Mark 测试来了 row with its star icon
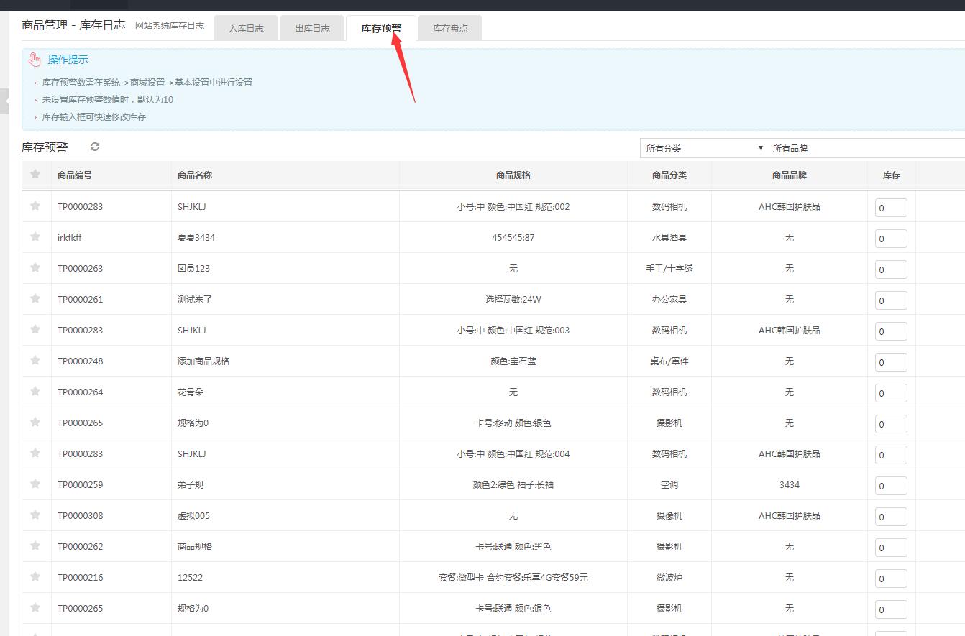Image resolution: width=965 pixels, height=636 pixels. pos(35,298)
